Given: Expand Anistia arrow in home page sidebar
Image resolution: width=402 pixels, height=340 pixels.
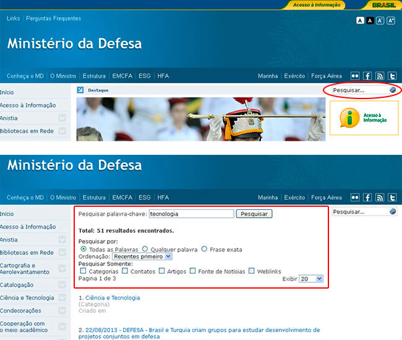Looking at the screenshot, I should click(62, 118).
